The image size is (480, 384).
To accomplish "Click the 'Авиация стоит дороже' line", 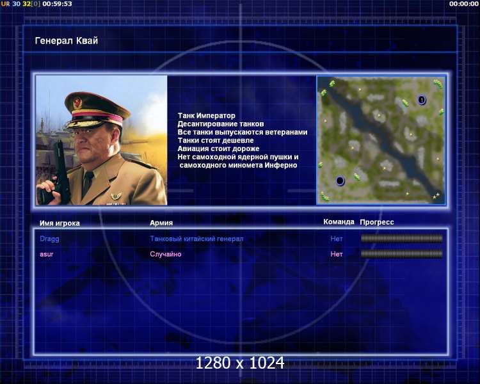I will (218, 149).
